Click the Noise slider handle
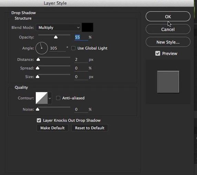The width and height of the screenshot is (197, 175). click(38, 109)
